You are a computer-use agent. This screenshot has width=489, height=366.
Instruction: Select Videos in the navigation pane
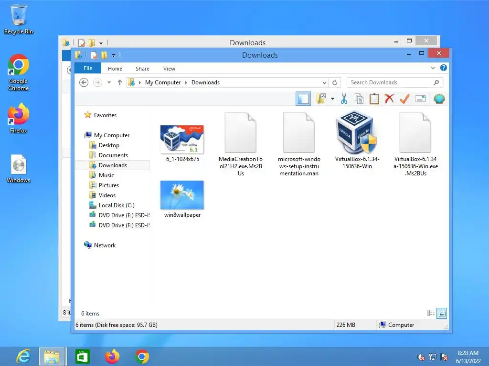click(x=107, y=195)
